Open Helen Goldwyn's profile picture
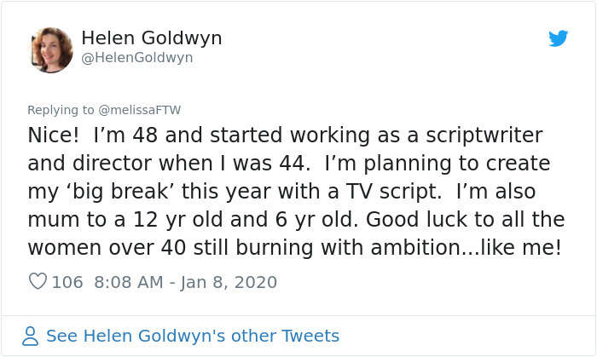Screen dimensions: 597x357 click(50, 49)
